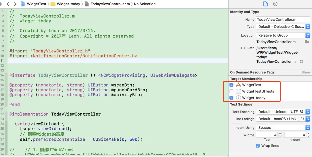
Task: Select TodayViewController.m in the jump bar
Action: 110,4
